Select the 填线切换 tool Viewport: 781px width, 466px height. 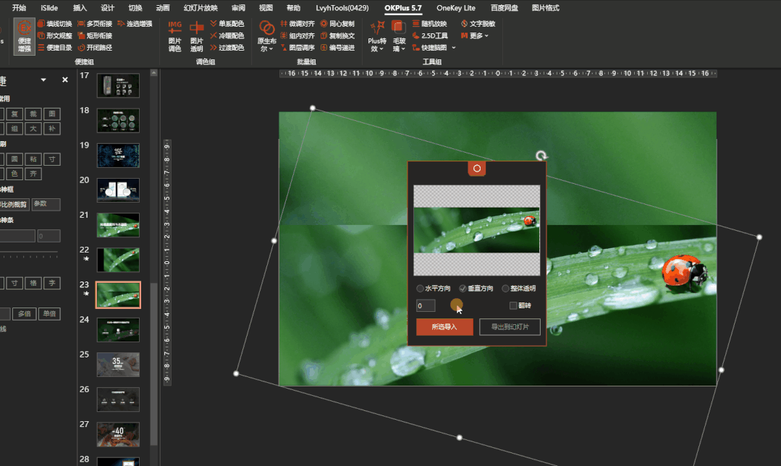tap(55, 23)
